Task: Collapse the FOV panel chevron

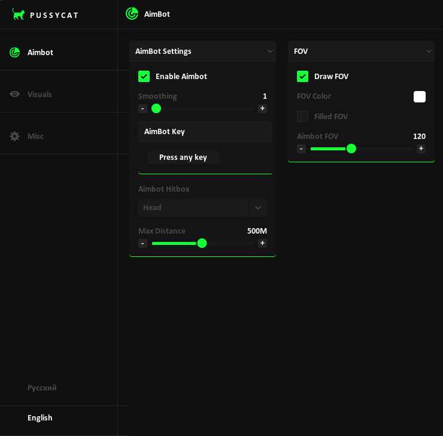Action: (429, 52)
